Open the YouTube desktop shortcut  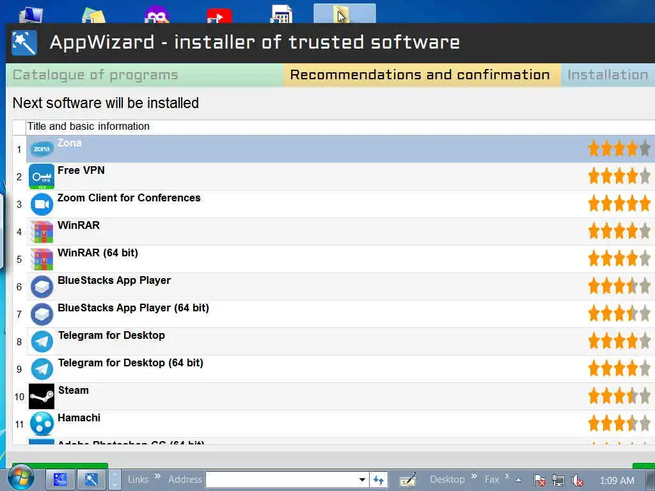(219, 16)
